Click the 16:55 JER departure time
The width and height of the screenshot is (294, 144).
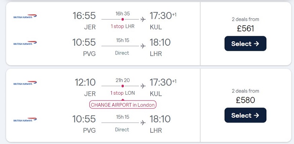[84, 16]
